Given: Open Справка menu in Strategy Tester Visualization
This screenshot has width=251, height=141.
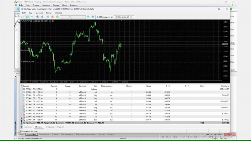Looking at the screenshot, I should pyautogui.click(x=58, y=13).
